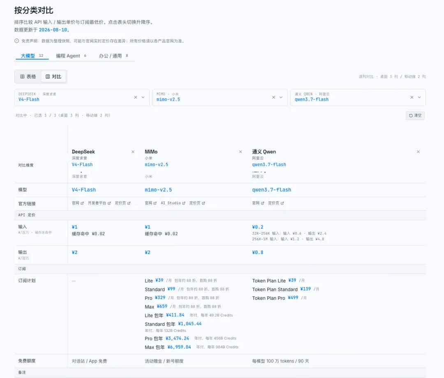Click the 官方链接 row label
The width and height of the screenshot is (444, 378).
pyautogui.click(x=27, y=204)
